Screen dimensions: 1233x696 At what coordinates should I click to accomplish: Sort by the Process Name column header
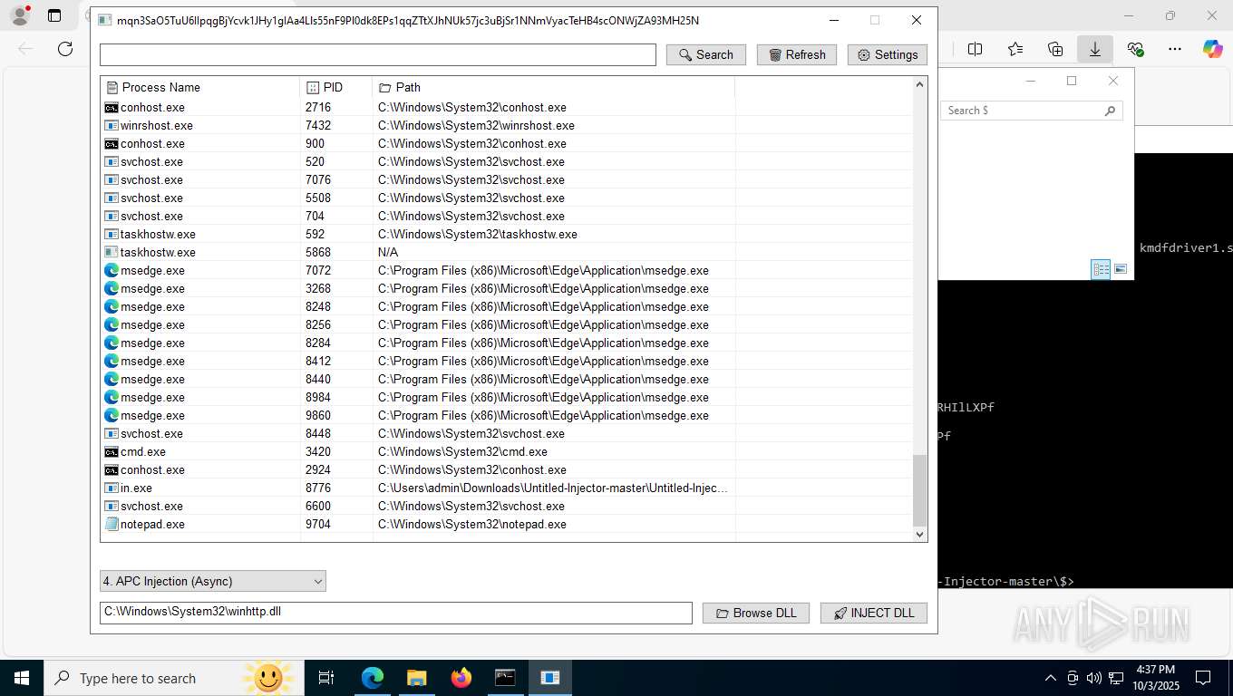(x=199, y=87)
